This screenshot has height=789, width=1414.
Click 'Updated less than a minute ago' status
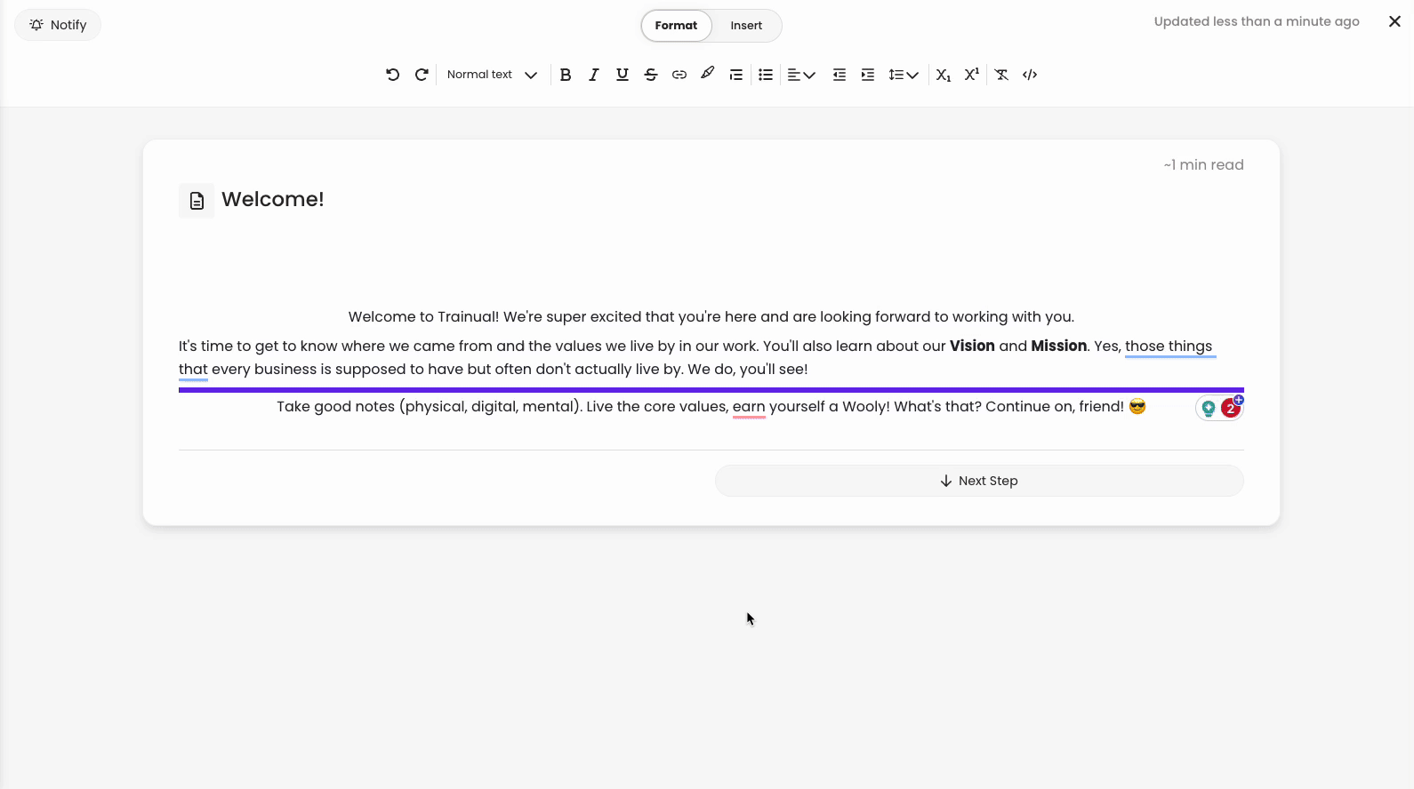(1257, 21)
